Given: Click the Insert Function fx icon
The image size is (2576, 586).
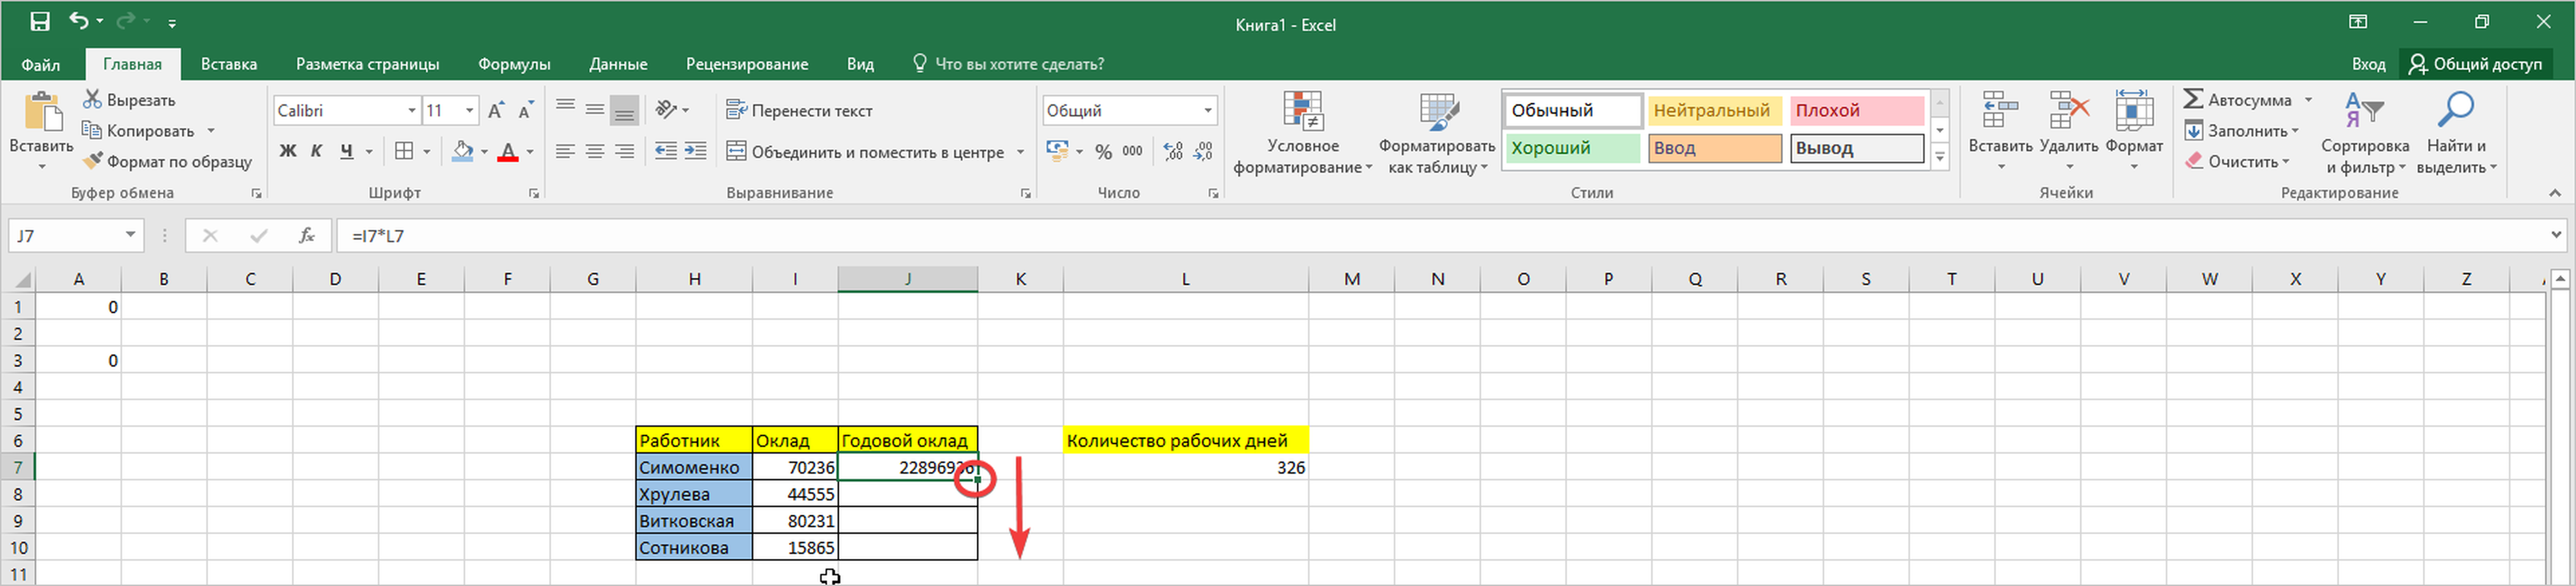Looking at the screenshot, I should click(307, 235).
